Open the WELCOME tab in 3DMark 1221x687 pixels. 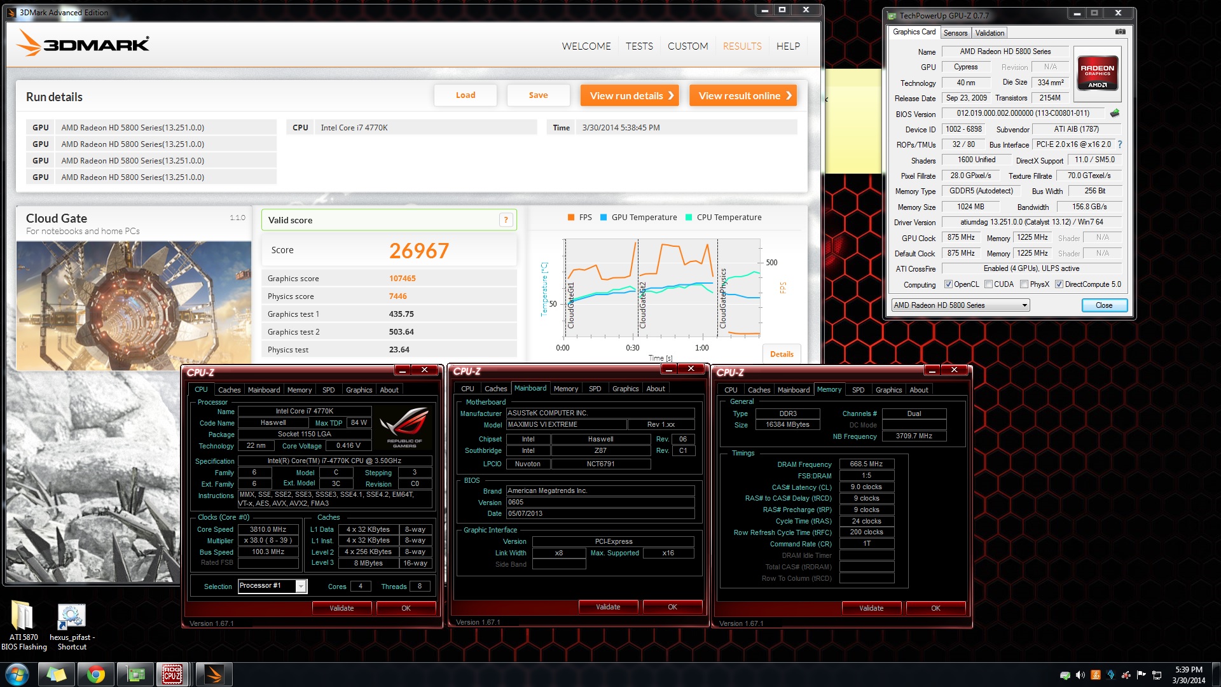pos(586,46)
